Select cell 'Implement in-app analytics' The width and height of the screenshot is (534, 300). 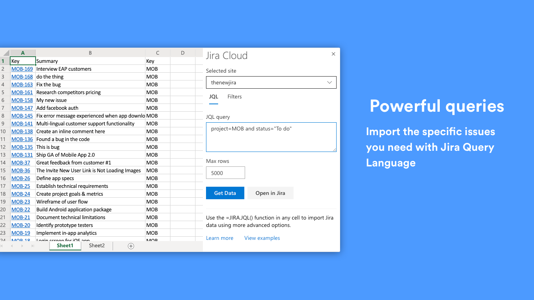coord(90,233)
